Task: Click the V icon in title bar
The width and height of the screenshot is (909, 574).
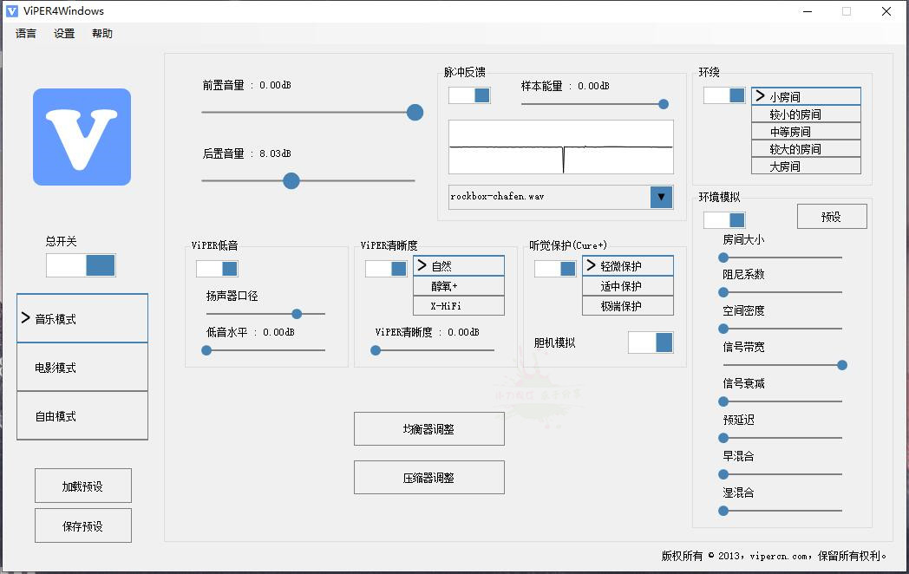Action: coord(10,10)
